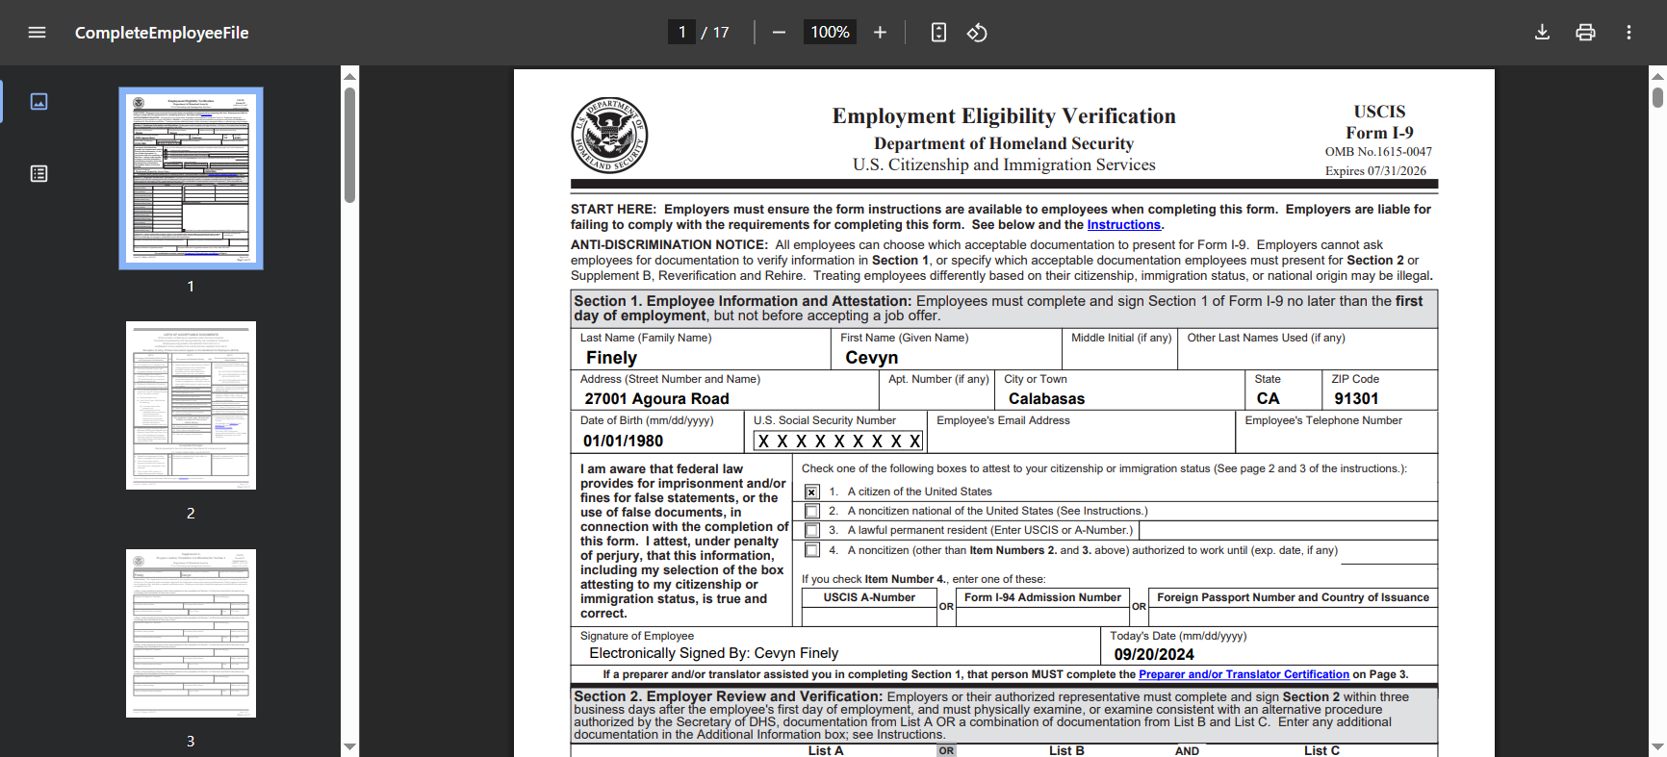
Task: Check item 4 noncitizen authorized to work box
Action: [812, 550]
